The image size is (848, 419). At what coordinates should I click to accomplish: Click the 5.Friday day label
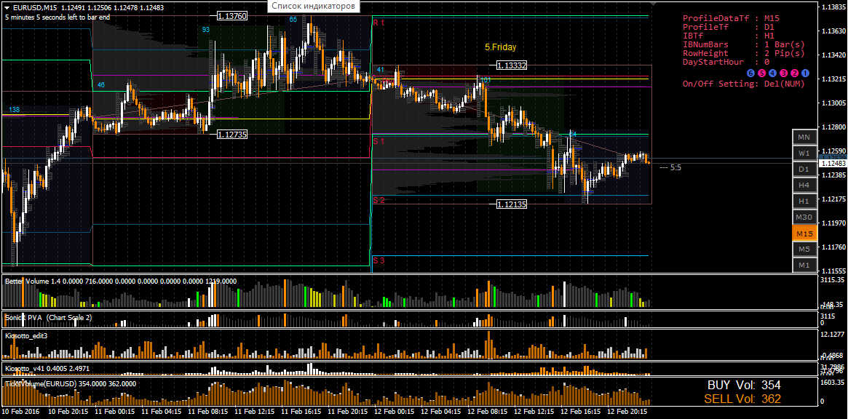pyautogui.click(x=500, y=47)
